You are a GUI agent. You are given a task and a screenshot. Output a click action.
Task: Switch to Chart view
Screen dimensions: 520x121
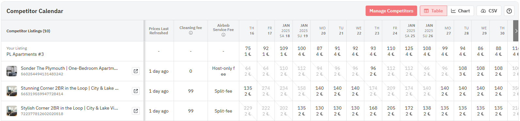(x=460, y=11)
